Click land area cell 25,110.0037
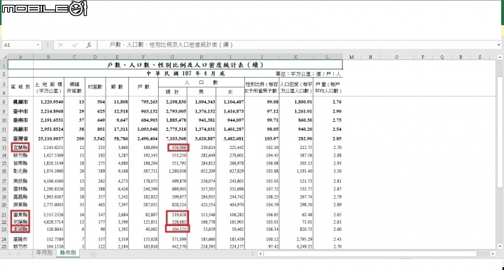The height and width of the screenshot is (270, 504). pyautogui.click(x=48, y=139)
